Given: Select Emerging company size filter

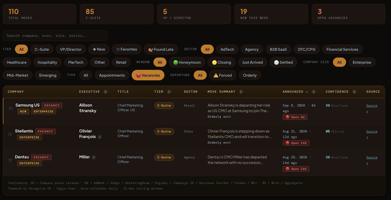Looking at the screenshot, I should pos(48,75).
